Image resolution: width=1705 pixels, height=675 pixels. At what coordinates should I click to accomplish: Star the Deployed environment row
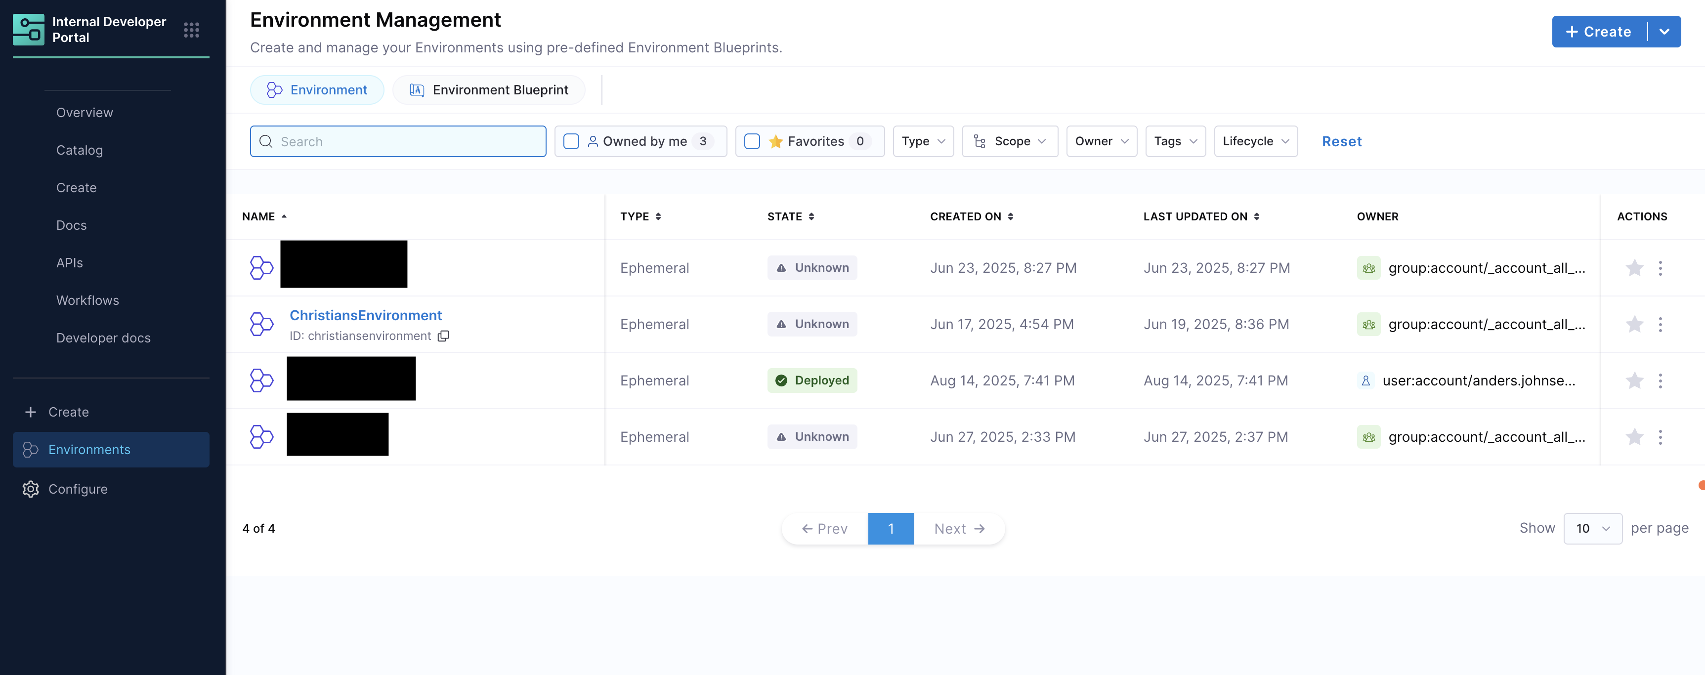tap(1634, 380)
